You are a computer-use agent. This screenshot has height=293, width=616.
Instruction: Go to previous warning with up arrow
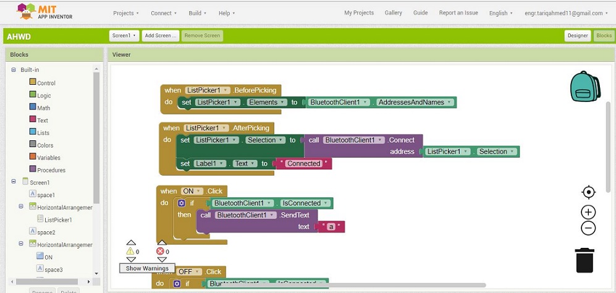(131, 243)
